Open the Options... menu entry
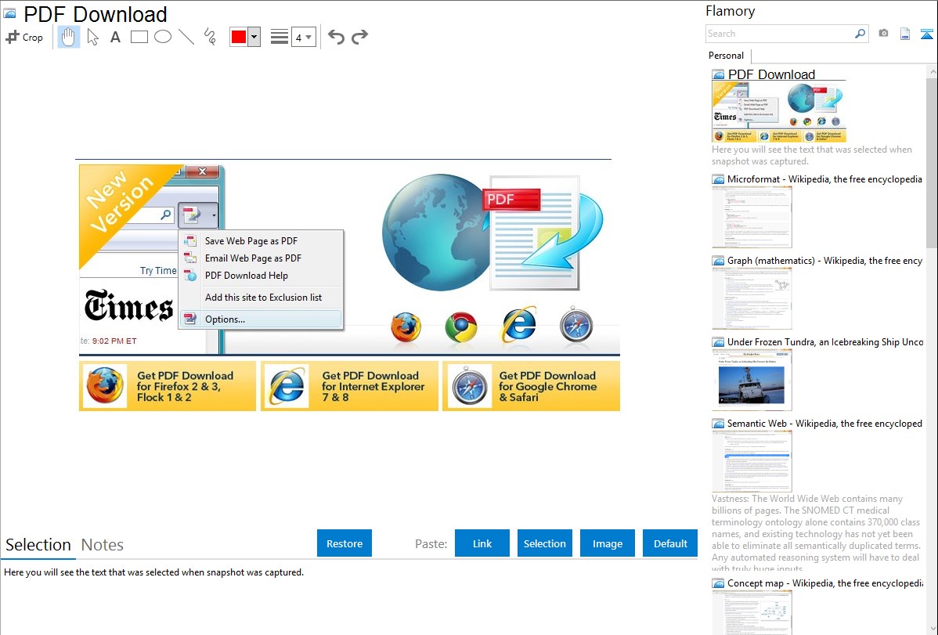Image resolution: width=938 pixels, height=635 pixels. coord(261,319)
